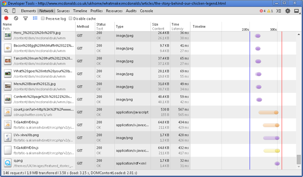Select the second TiGa4d0WD0n.js yellow timeline bar
The image size is (303, 177).
(271, 151)
